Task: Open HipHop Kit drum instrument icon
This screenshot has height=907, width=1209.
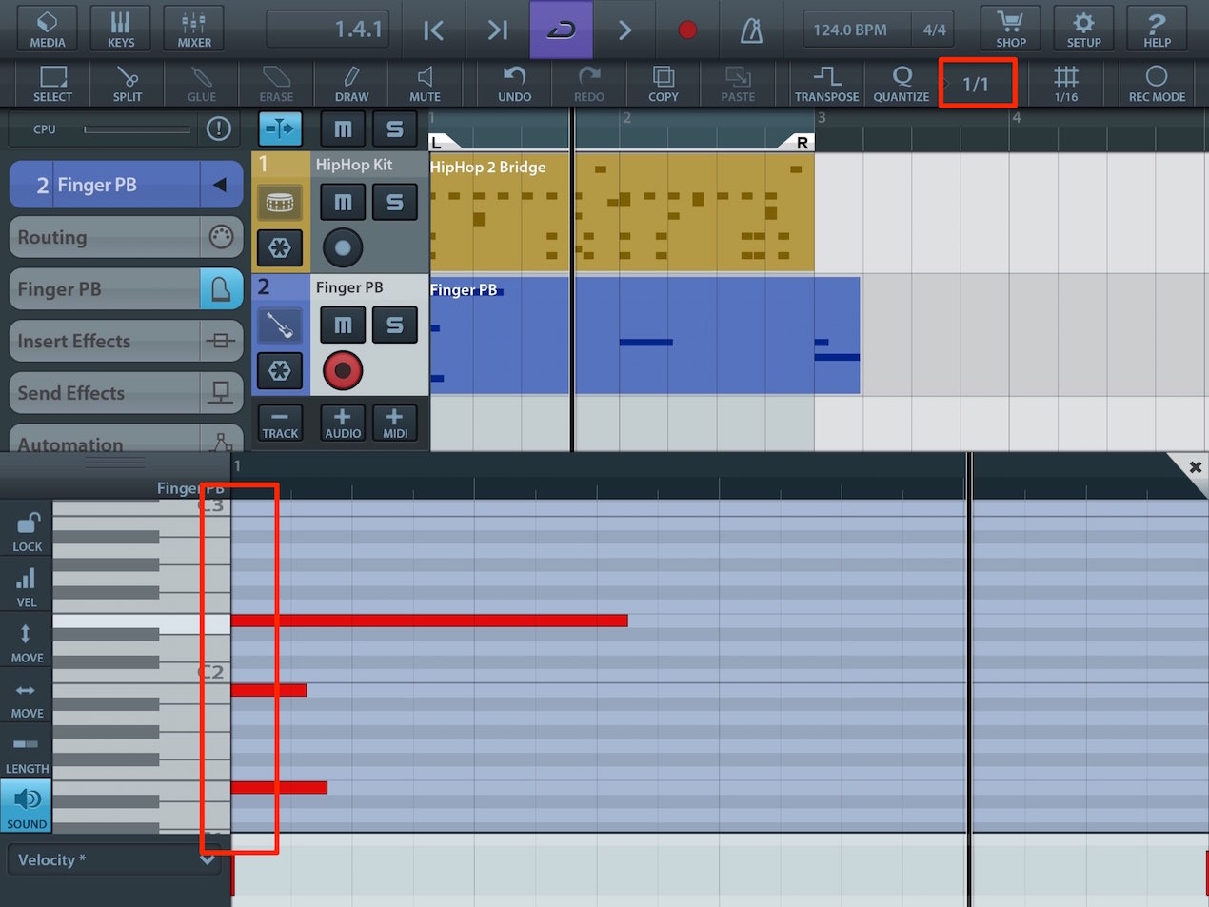Action: click(280, 202)
